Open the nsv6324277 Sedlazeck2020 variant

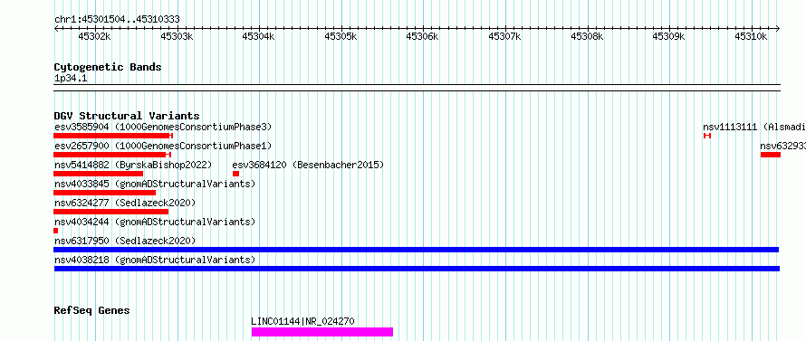pyautogui.click(x=125, y=203)
